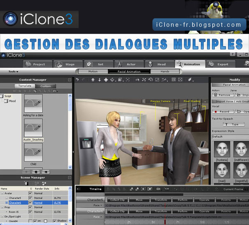Collapse the Content Manager panel

(70, 80)
